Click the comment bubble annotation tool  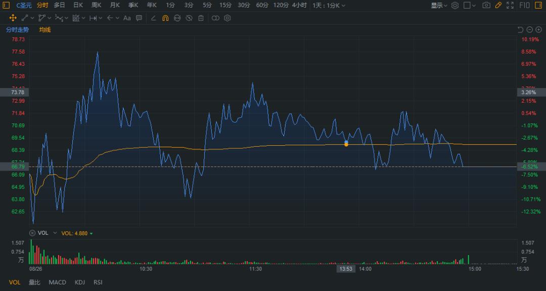[x=138, y=18]
